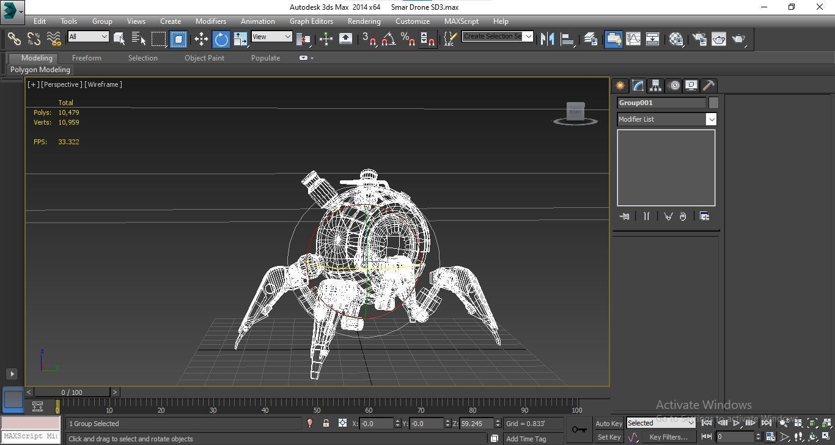835x445 pixels.
Task: Click the Unlink Selection tool
Action: [x=34, y=39]
